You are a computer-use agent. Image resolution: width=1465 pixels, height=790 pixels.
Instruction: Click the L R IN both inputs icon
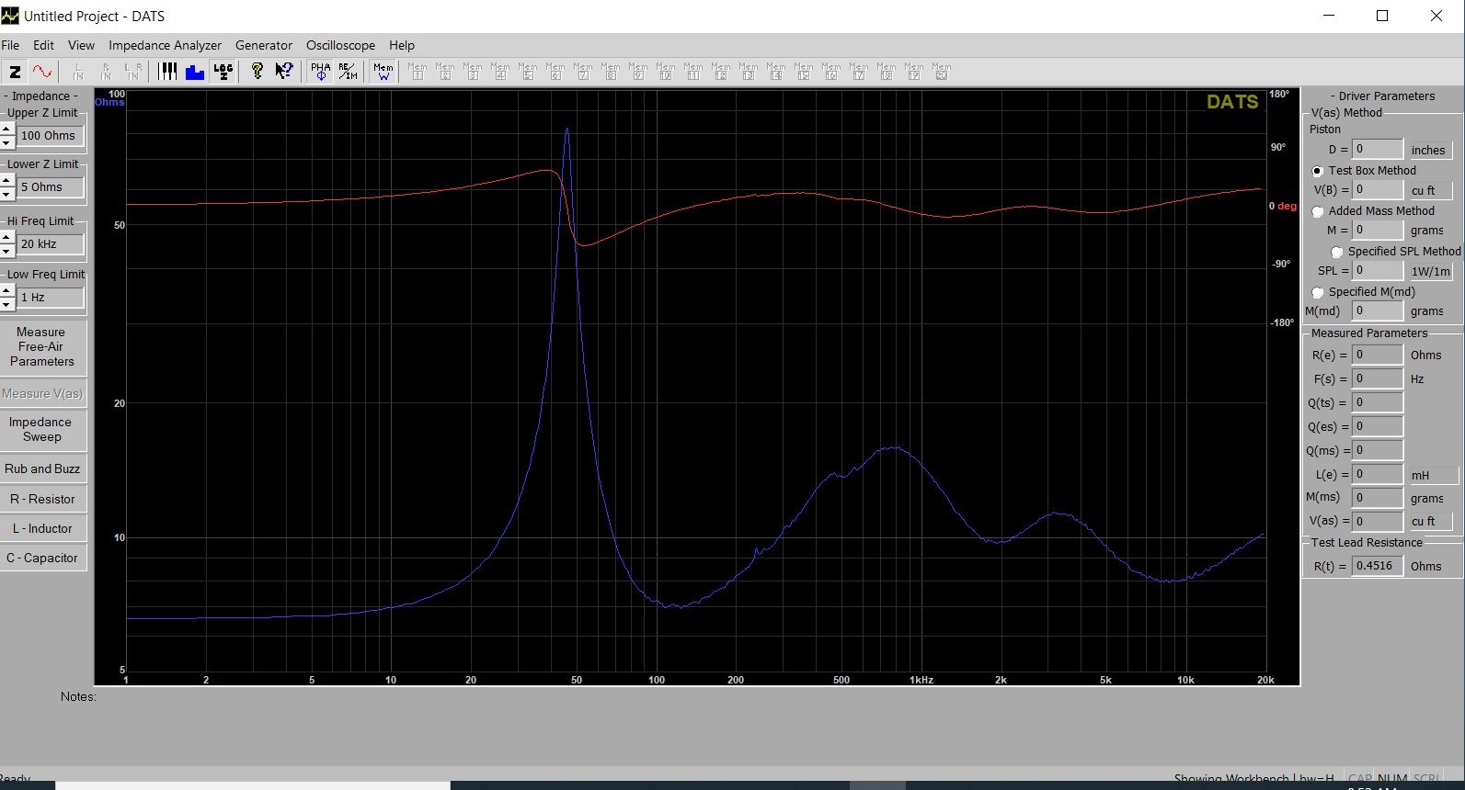(133, 72)
